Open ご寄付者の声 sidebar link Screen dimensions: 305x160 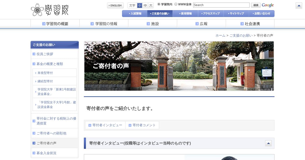(x=47, y=143)
